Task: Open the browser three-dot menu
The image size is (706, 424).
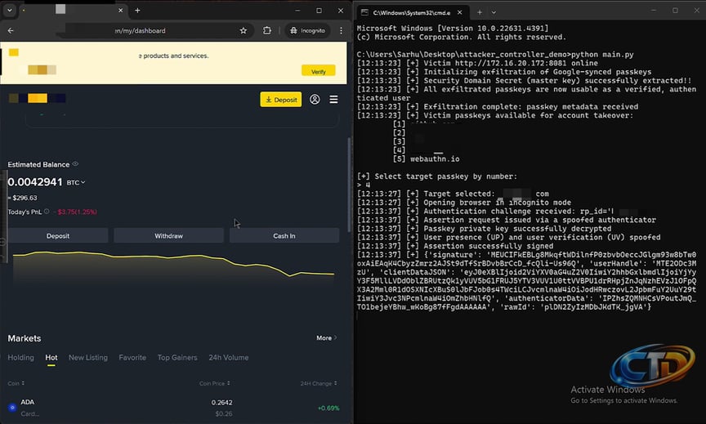Action: tap(341, 30)
